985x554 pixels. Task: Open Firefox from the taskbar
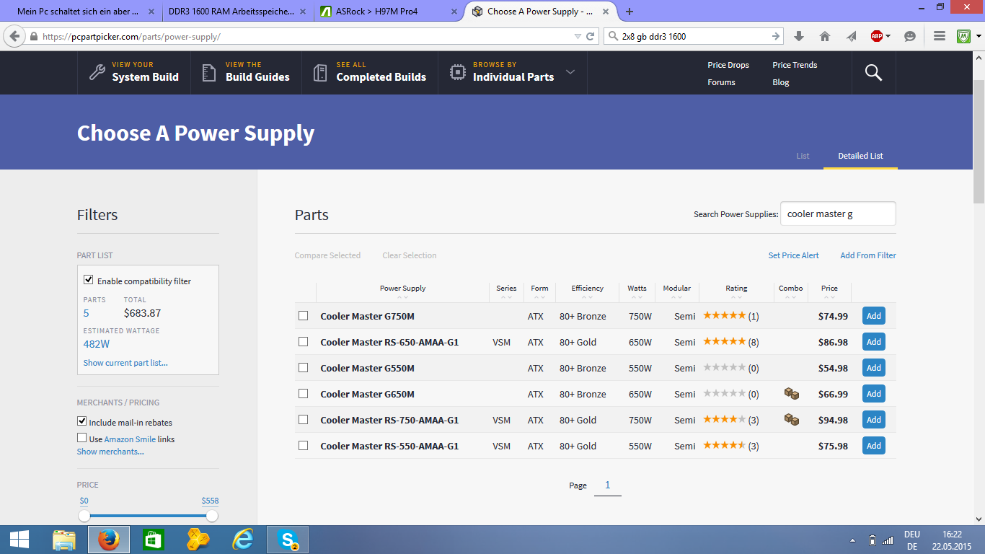(x=109, y=540)
